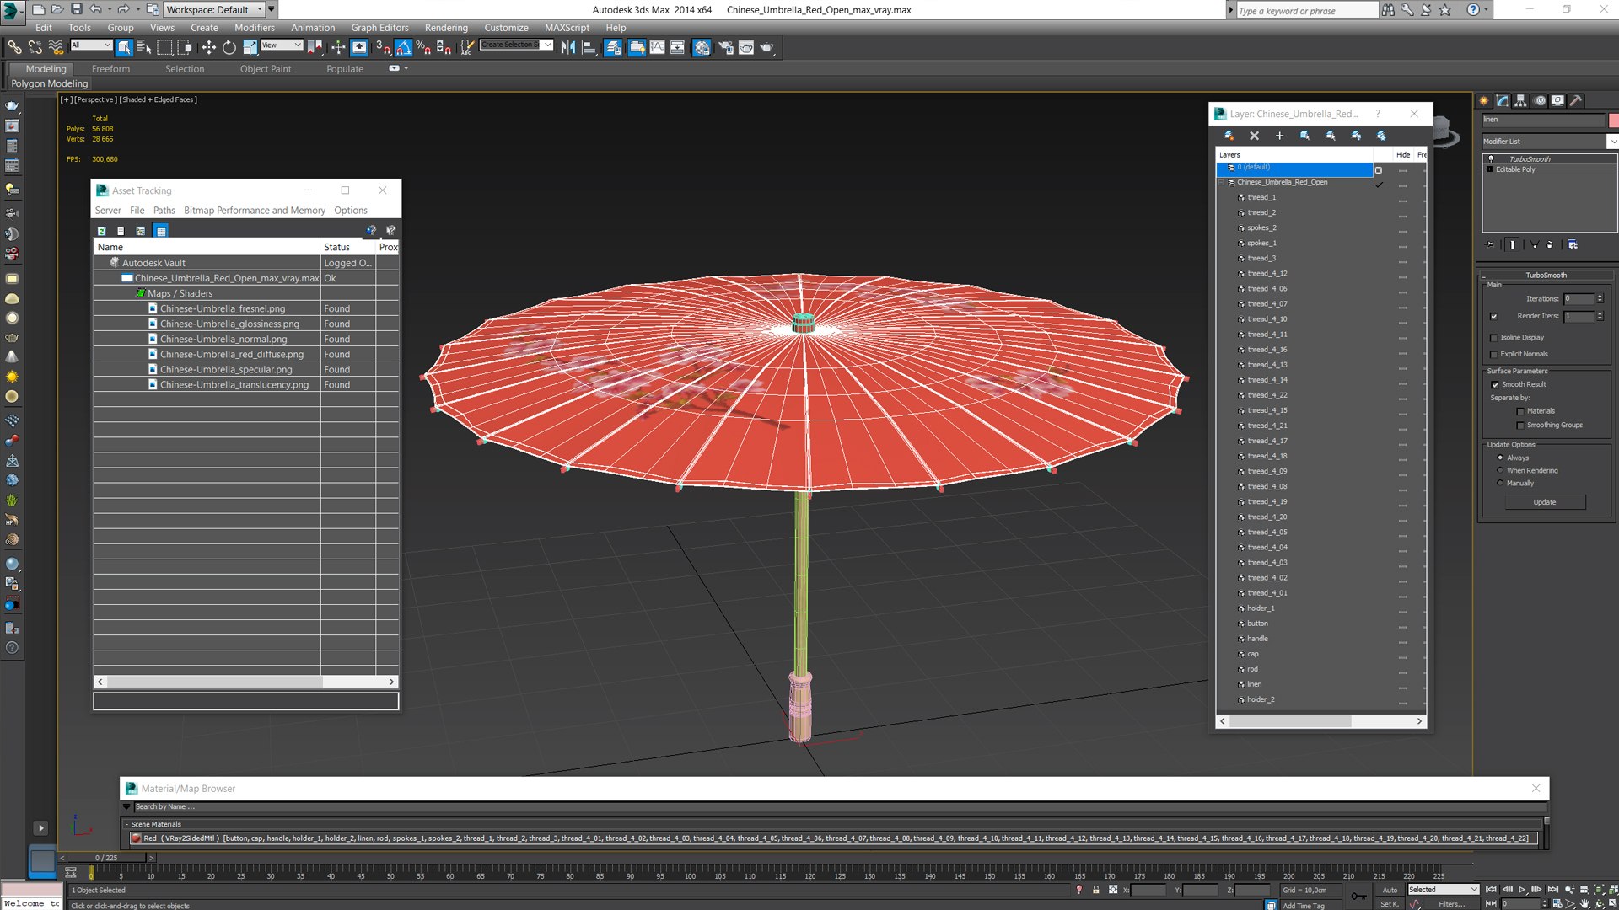The image size is (1619, 910).
Task: Enable Separate by Smoothing Groups checkbox
Action: (1520, 426)
